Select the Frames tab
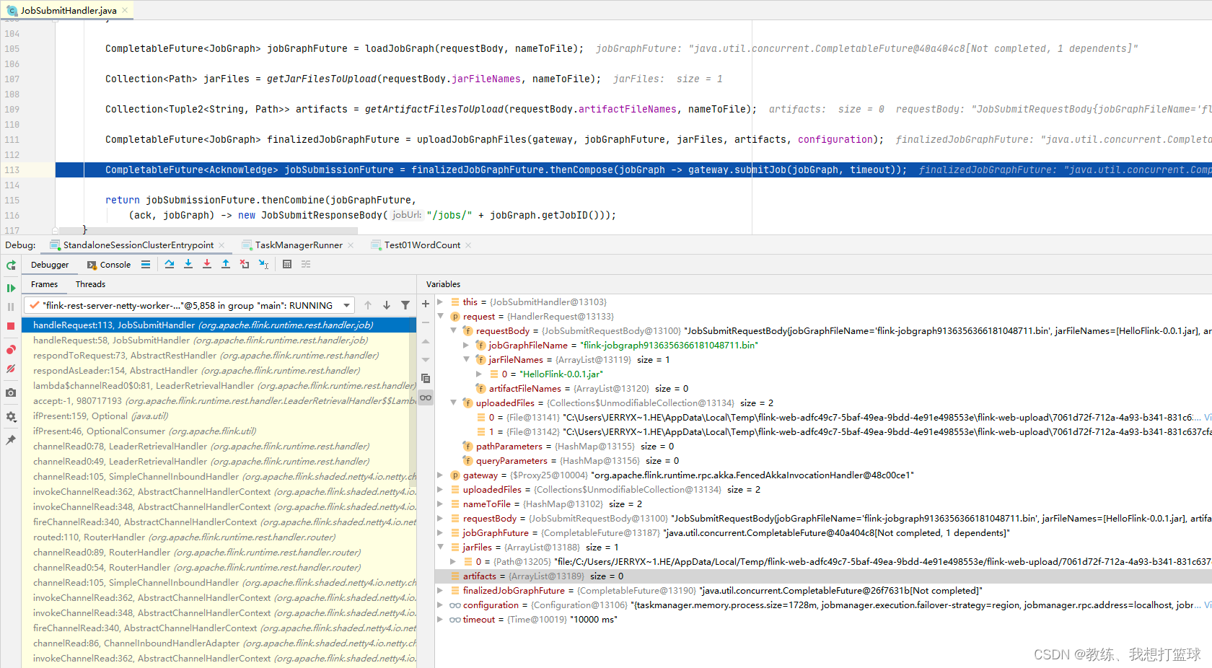 point(44,284)
